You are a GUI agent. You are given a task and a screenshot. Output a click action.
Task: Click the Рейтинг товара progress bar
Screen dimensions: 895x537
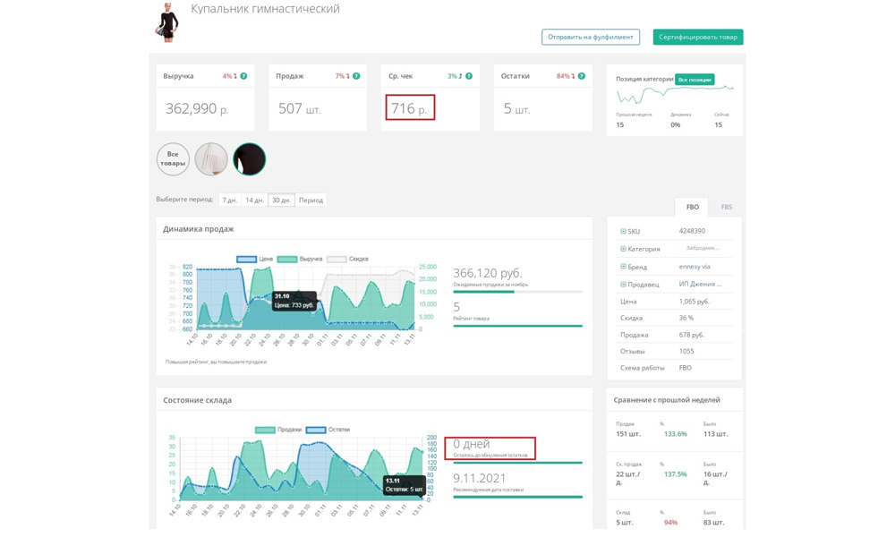pos(517,326)
